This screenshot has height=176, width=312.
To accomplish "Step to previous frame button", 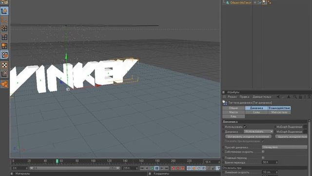I will [147, 168].
